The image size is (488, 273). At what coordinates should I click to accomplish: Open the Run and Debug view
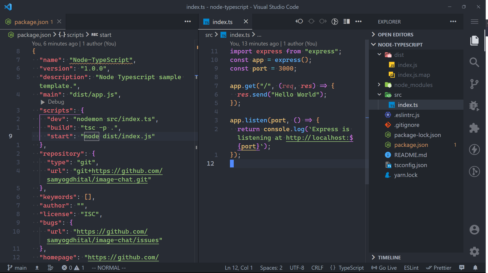click(x=475, y=106)
